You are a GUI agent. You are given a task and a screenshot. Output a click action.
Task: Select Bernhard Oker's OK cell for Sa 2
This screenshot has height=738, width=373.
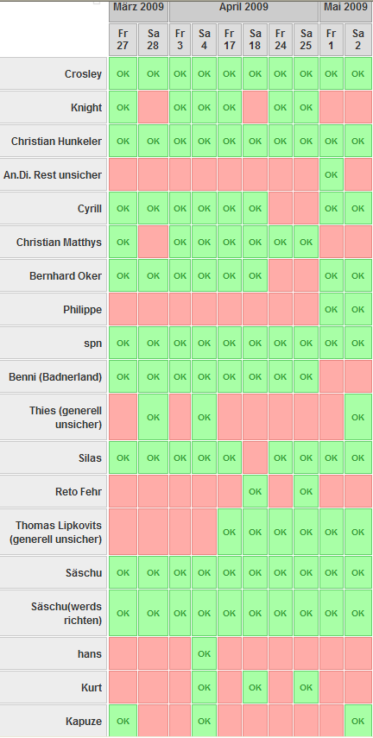pyautogui.click(x=358, y=276)
